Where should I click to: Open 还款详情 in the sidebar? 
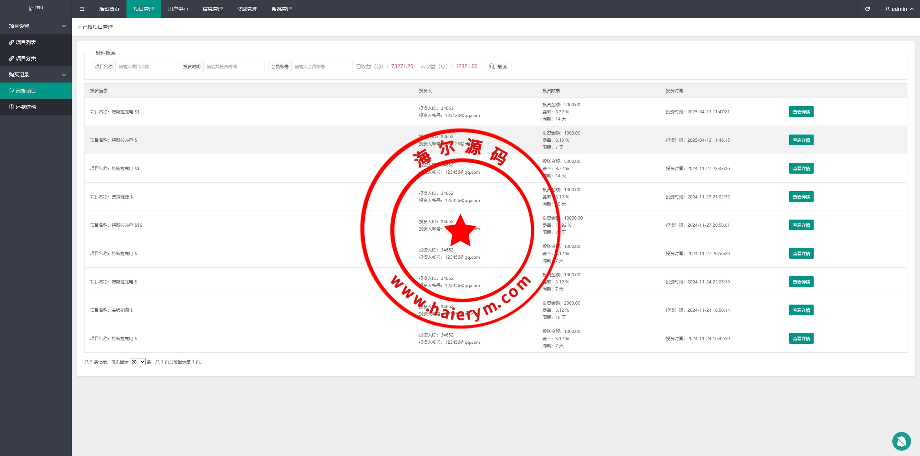tap(26, 107)
